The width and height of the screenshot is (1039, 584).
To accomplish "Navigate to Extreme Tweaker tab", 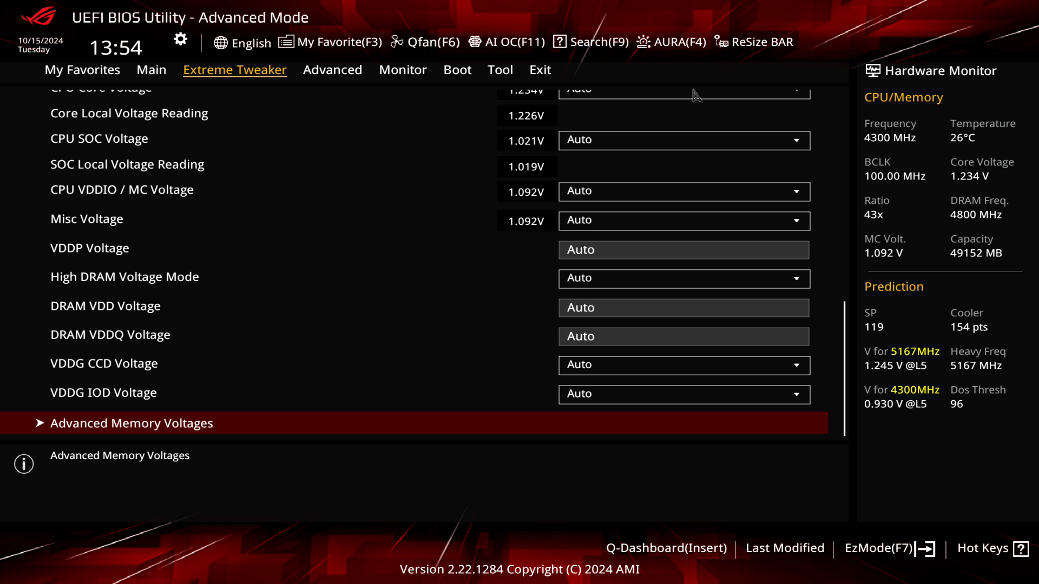I will tap(235, 69).
